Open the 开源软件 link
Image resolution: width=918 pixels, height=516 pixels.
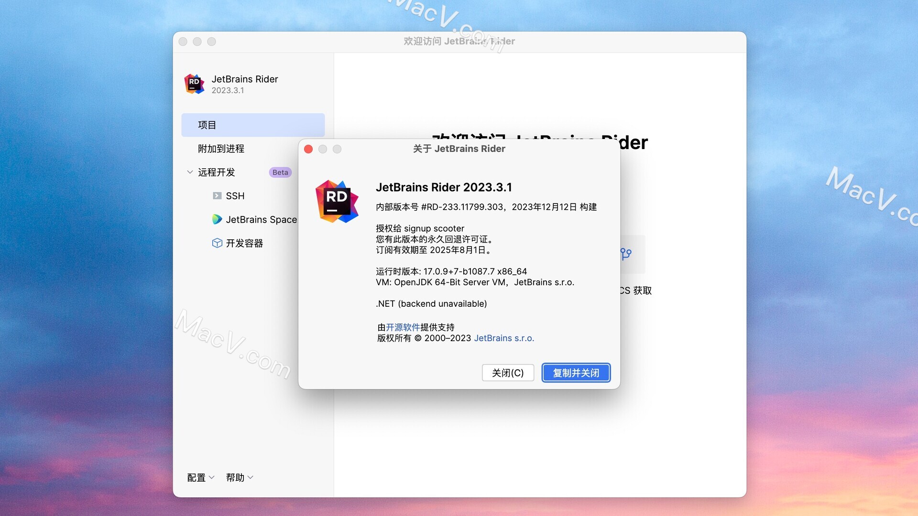403,327
